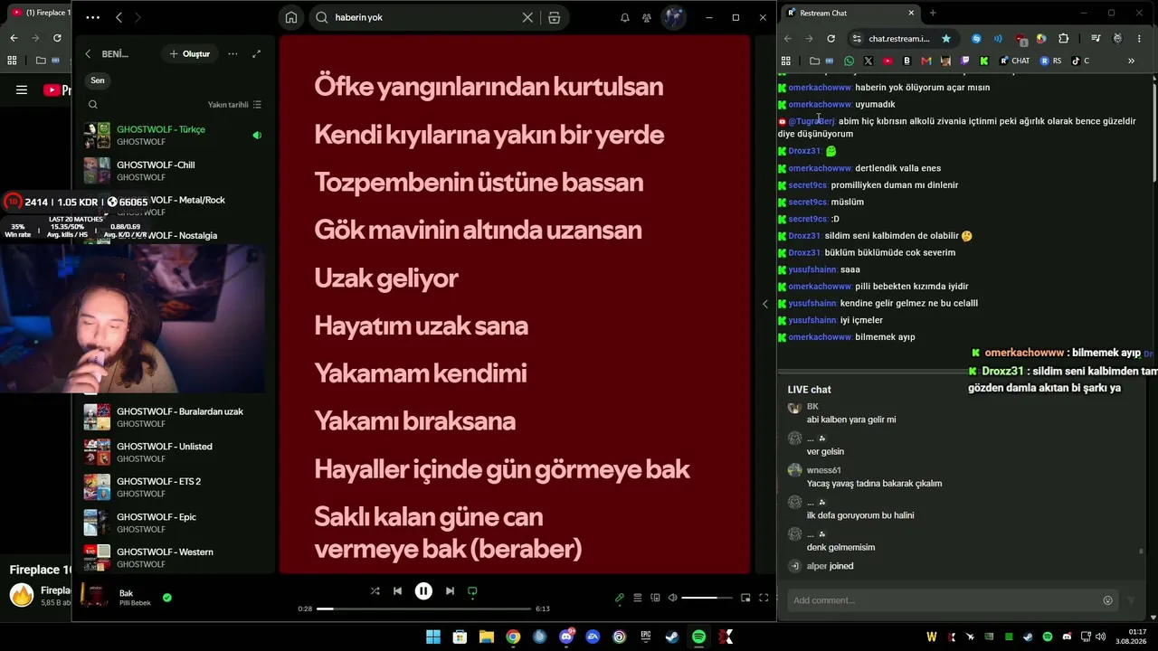
Task: Open Spotify friend activity
Action: [647, 17]
